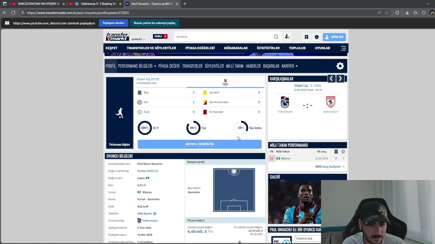Expand the KARİYER dropdown
Viewport: 435px width, 244px height.
(x=290, y=66)
